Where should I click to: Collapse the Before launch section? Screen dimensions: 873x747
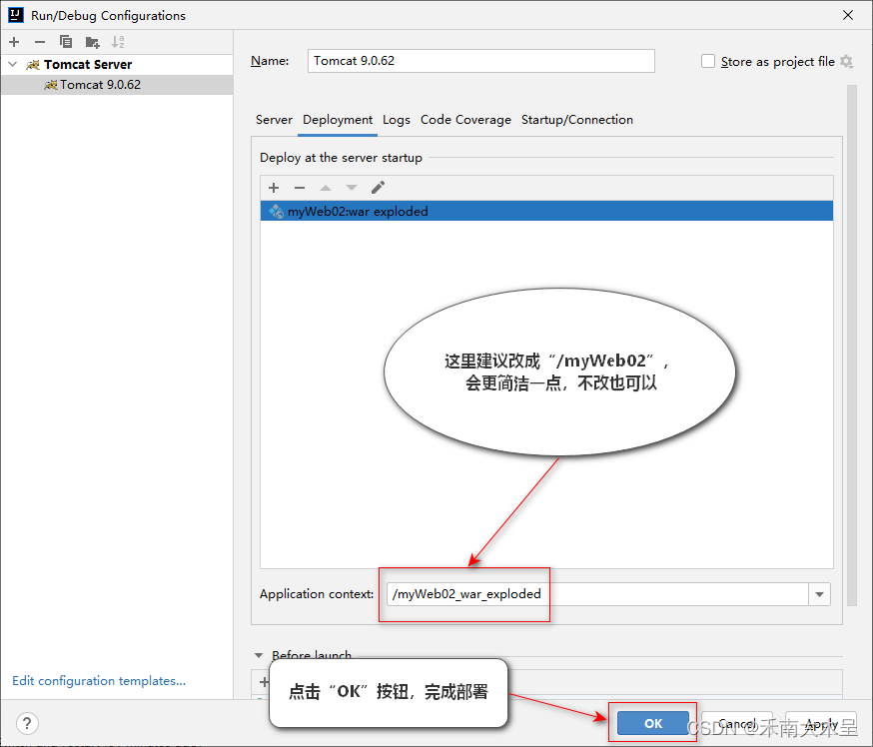pos(260,655)
